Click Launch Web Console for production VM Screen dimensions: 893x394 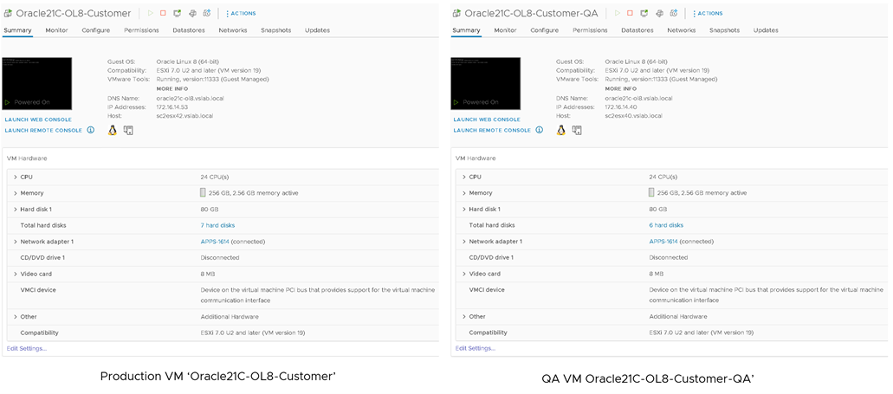pos(38,119)
